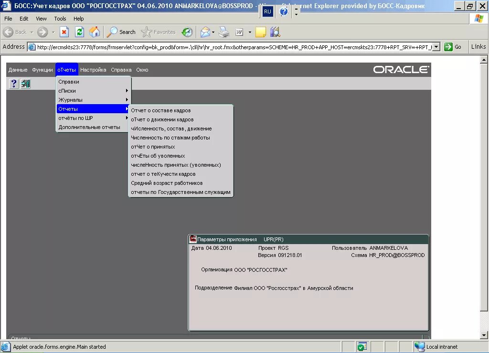Viewport: 489px width, 353px height.
Task: Click the vertical scrollbar up arrow
Action: pyautogui.click(x=484, y=59)
